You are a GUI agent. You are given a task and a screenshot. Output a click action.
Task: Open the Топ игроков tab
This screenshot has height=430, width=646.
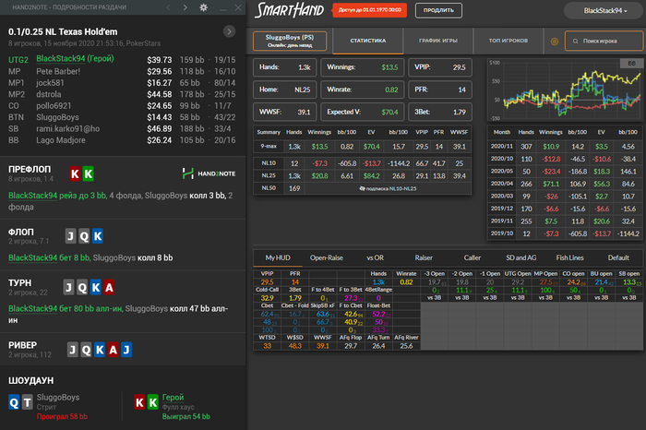click(x=507, y=42)
